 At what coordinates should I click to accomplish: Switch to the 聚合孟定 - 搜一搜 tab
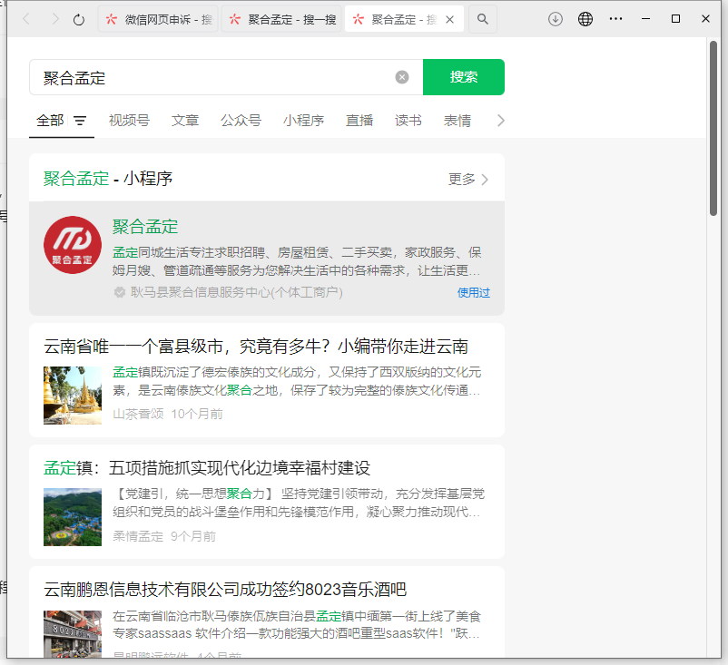click(x=281, y=19)
